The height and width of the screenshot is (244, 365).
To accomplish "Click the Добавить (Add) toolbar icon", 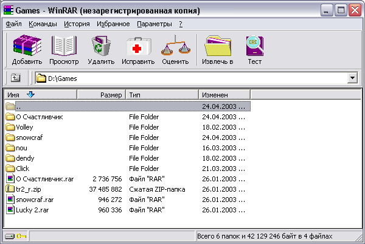I will click(27, 46).
